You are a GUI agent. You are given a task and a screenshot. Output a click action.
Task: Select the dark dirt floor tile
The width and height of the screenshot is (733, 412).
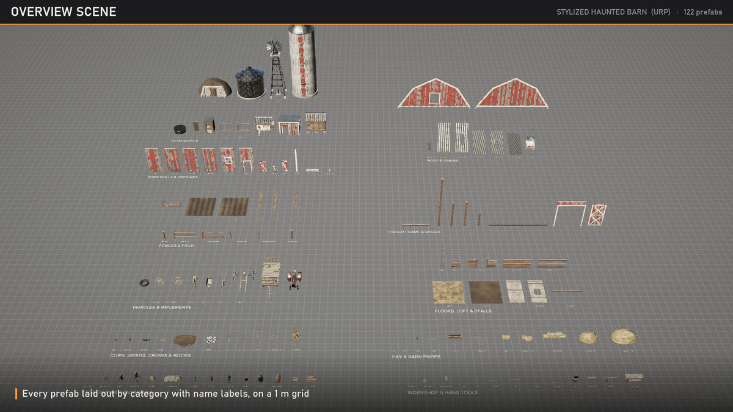click(486, 292)
